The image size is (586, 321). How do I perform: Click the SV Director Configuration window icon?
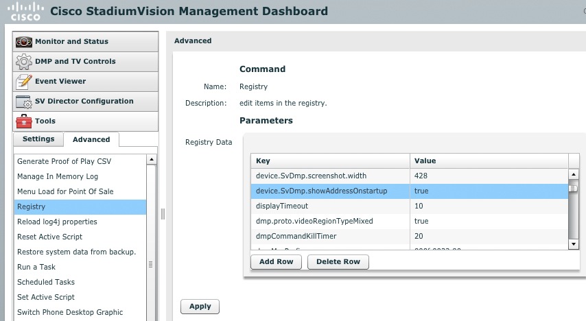(x=24, y=102)
